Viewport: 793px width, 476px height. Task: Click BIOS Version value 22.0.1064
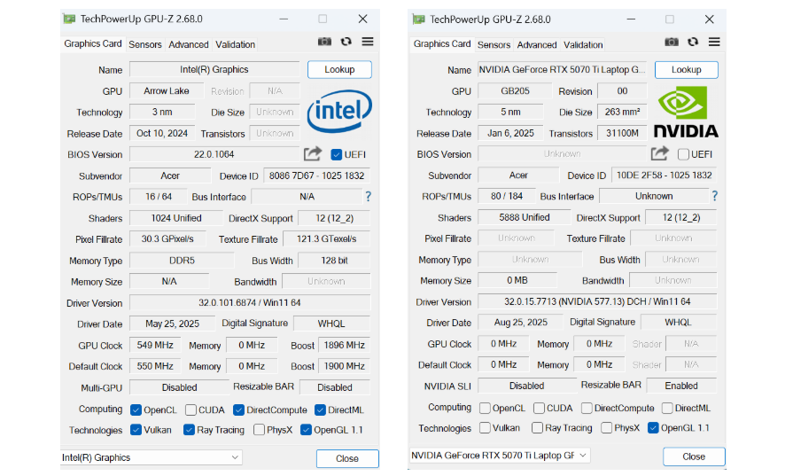pos(214,154)
